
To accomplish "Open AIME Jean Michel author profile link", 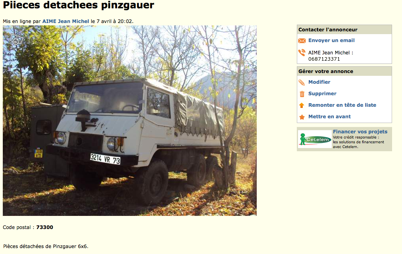I will pyautogui.click(x=65, y=21).
